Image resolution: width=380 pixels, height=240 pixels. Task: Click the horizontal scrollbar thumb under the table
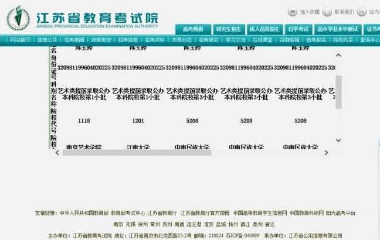click(x=137, y=153)
